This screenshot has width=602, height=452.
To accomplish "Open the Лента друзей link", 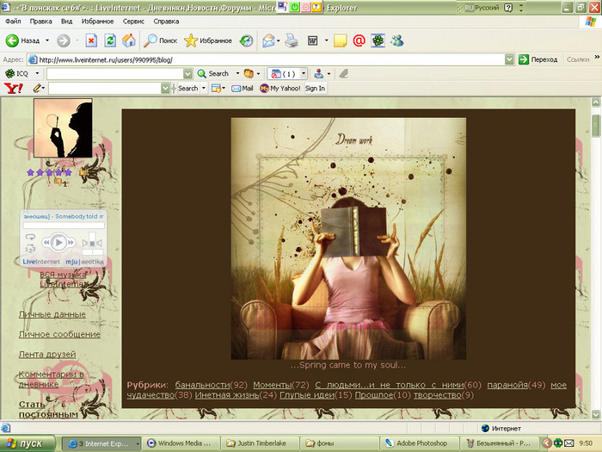I will pyautogui.click(x=47, y=355).
